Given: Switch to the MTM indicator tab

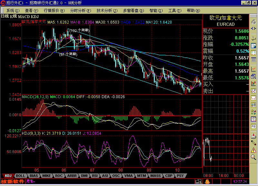Looking at the screenshot, I should coord(141,176).
